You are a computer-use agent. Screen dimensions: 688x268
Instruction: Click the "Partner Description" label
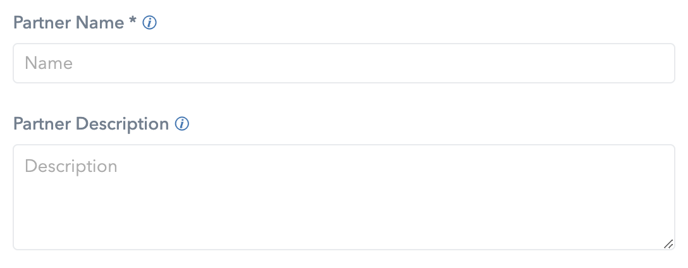pyautogui.click(x=91, y=124)
